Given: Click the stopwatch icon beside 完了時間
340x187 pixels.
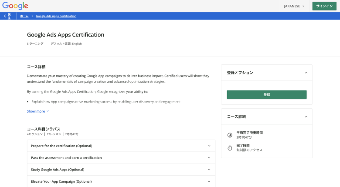Looking at the screenshot, I should click(230, 148).
